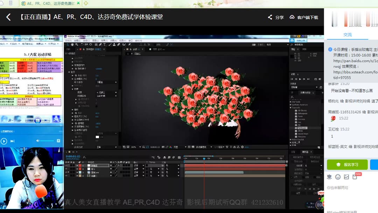Select the Rotation tool
This screenshot has width=378, height=213.
pyautogui.click(x=82, y=45)
